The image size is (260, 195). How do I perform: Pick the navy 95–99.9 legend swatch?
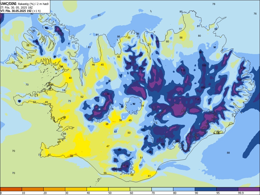(x=227, y=189)
